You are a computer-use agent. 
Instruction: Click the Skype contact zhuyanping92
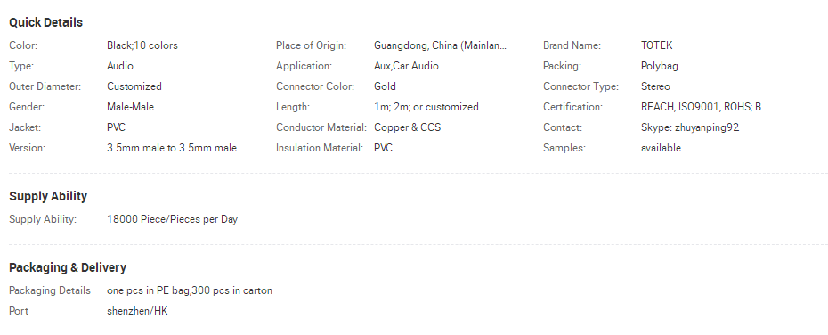coord(690,127)
